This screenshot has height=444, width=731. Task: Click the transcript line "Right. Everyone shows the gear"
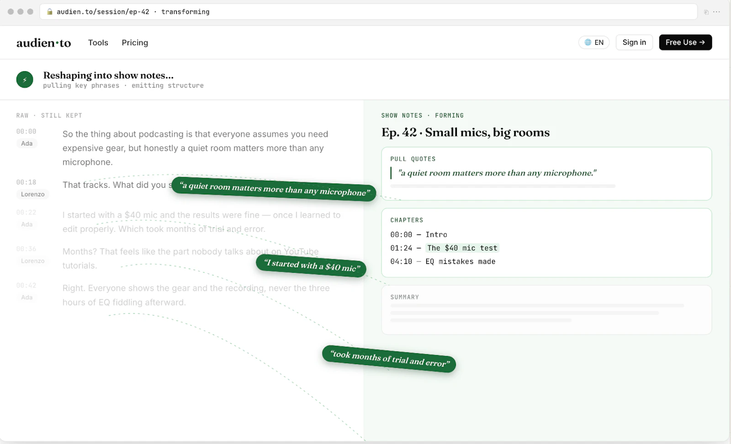[x=196, y=295]
